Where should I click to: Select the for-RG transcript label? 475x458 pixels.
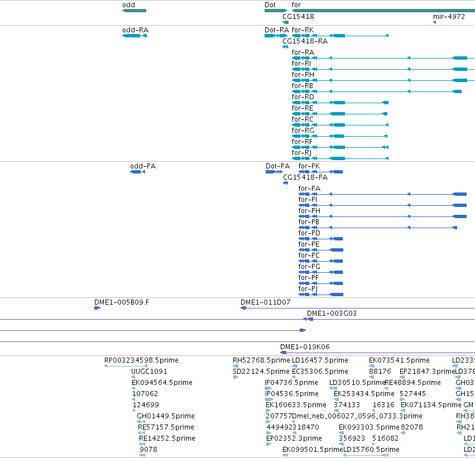303,131
